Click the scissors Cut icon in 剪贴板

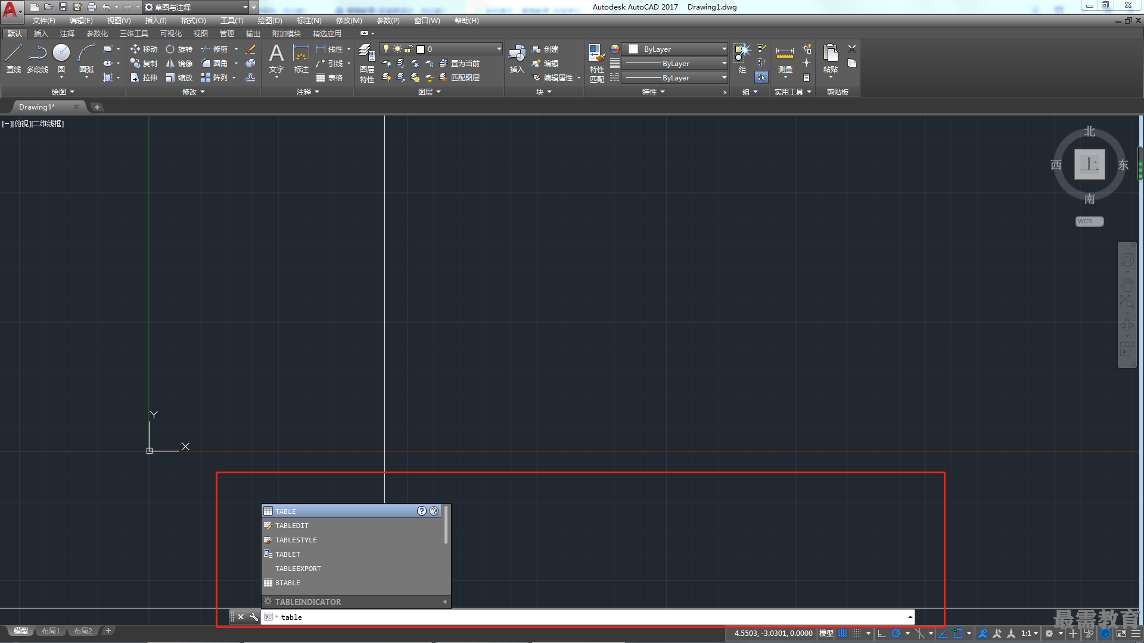tap(852, 49)
